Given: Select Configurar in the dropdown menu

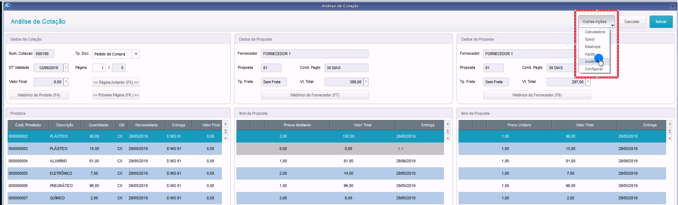Looking at the screenshot, I should tap(594, 69).
